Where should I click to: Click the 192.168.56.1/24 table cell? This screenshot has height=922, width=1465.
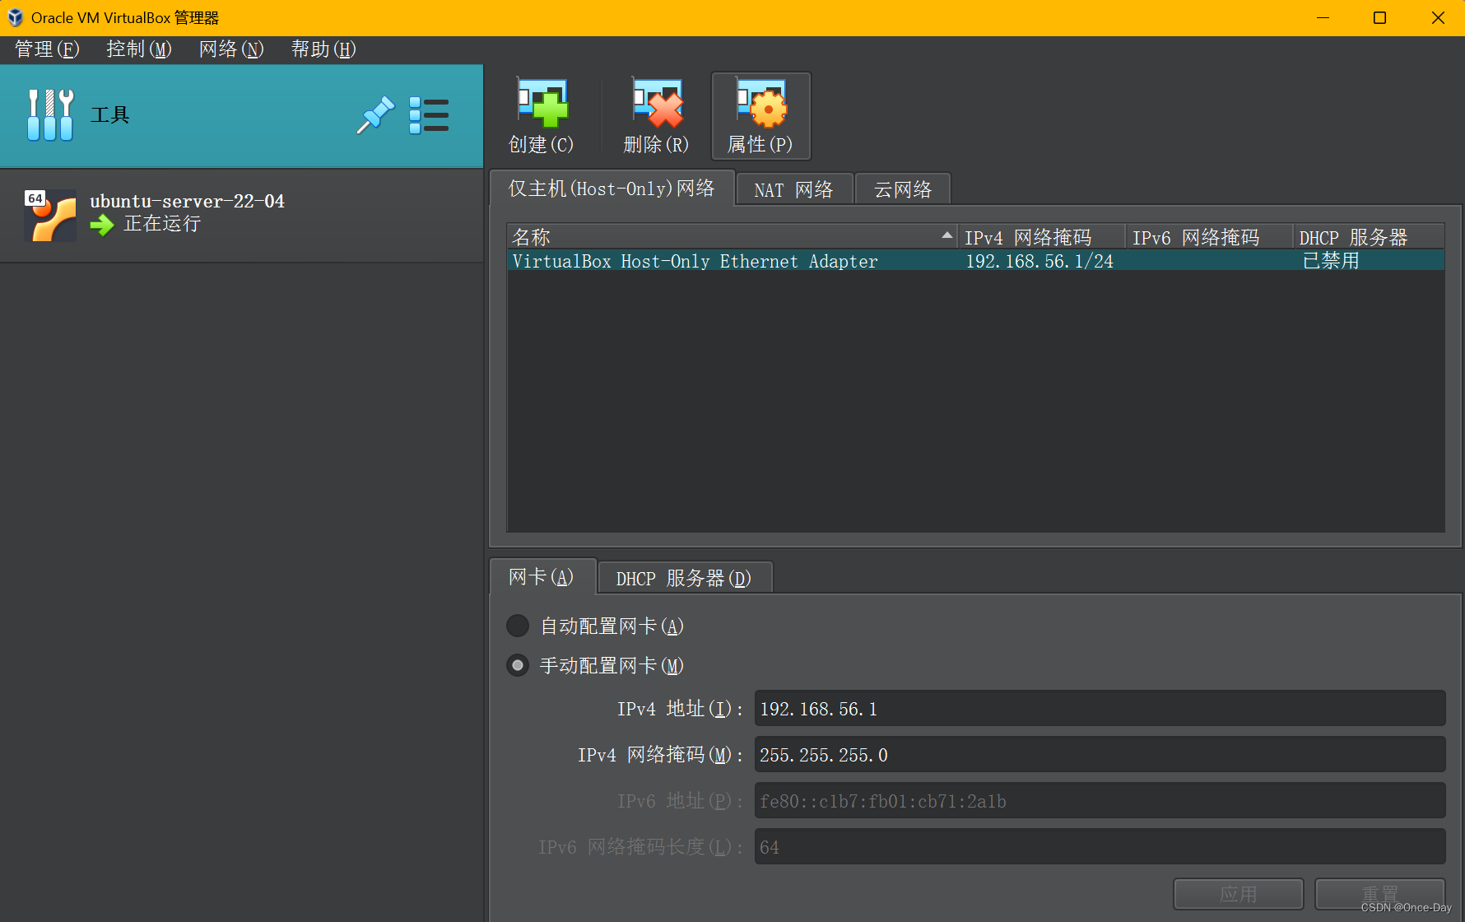pyautogui.click(x=1039, y=261)
